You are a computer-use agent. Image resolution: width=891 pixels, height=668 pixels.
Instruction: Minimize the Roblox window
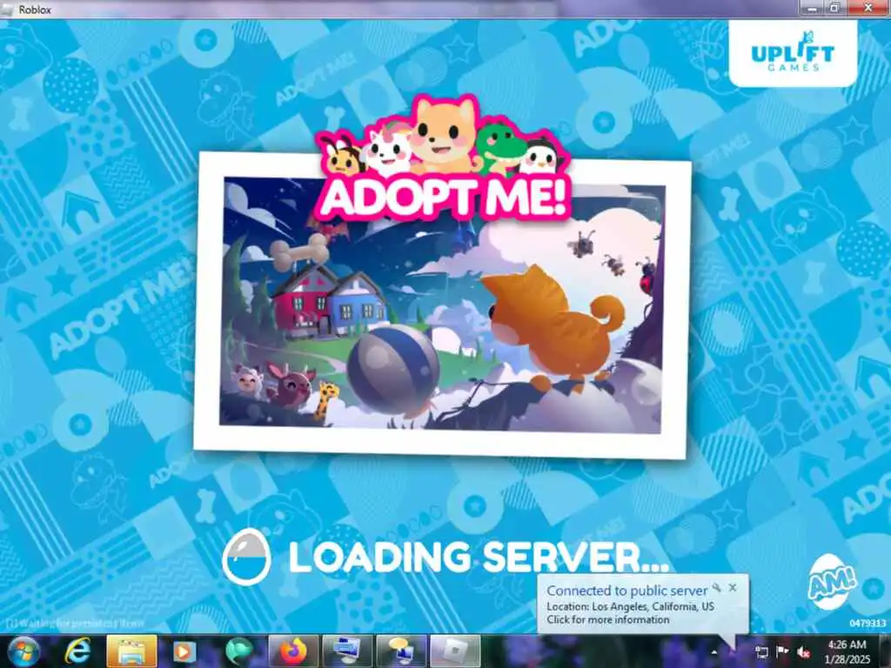(x=814, y=8)
